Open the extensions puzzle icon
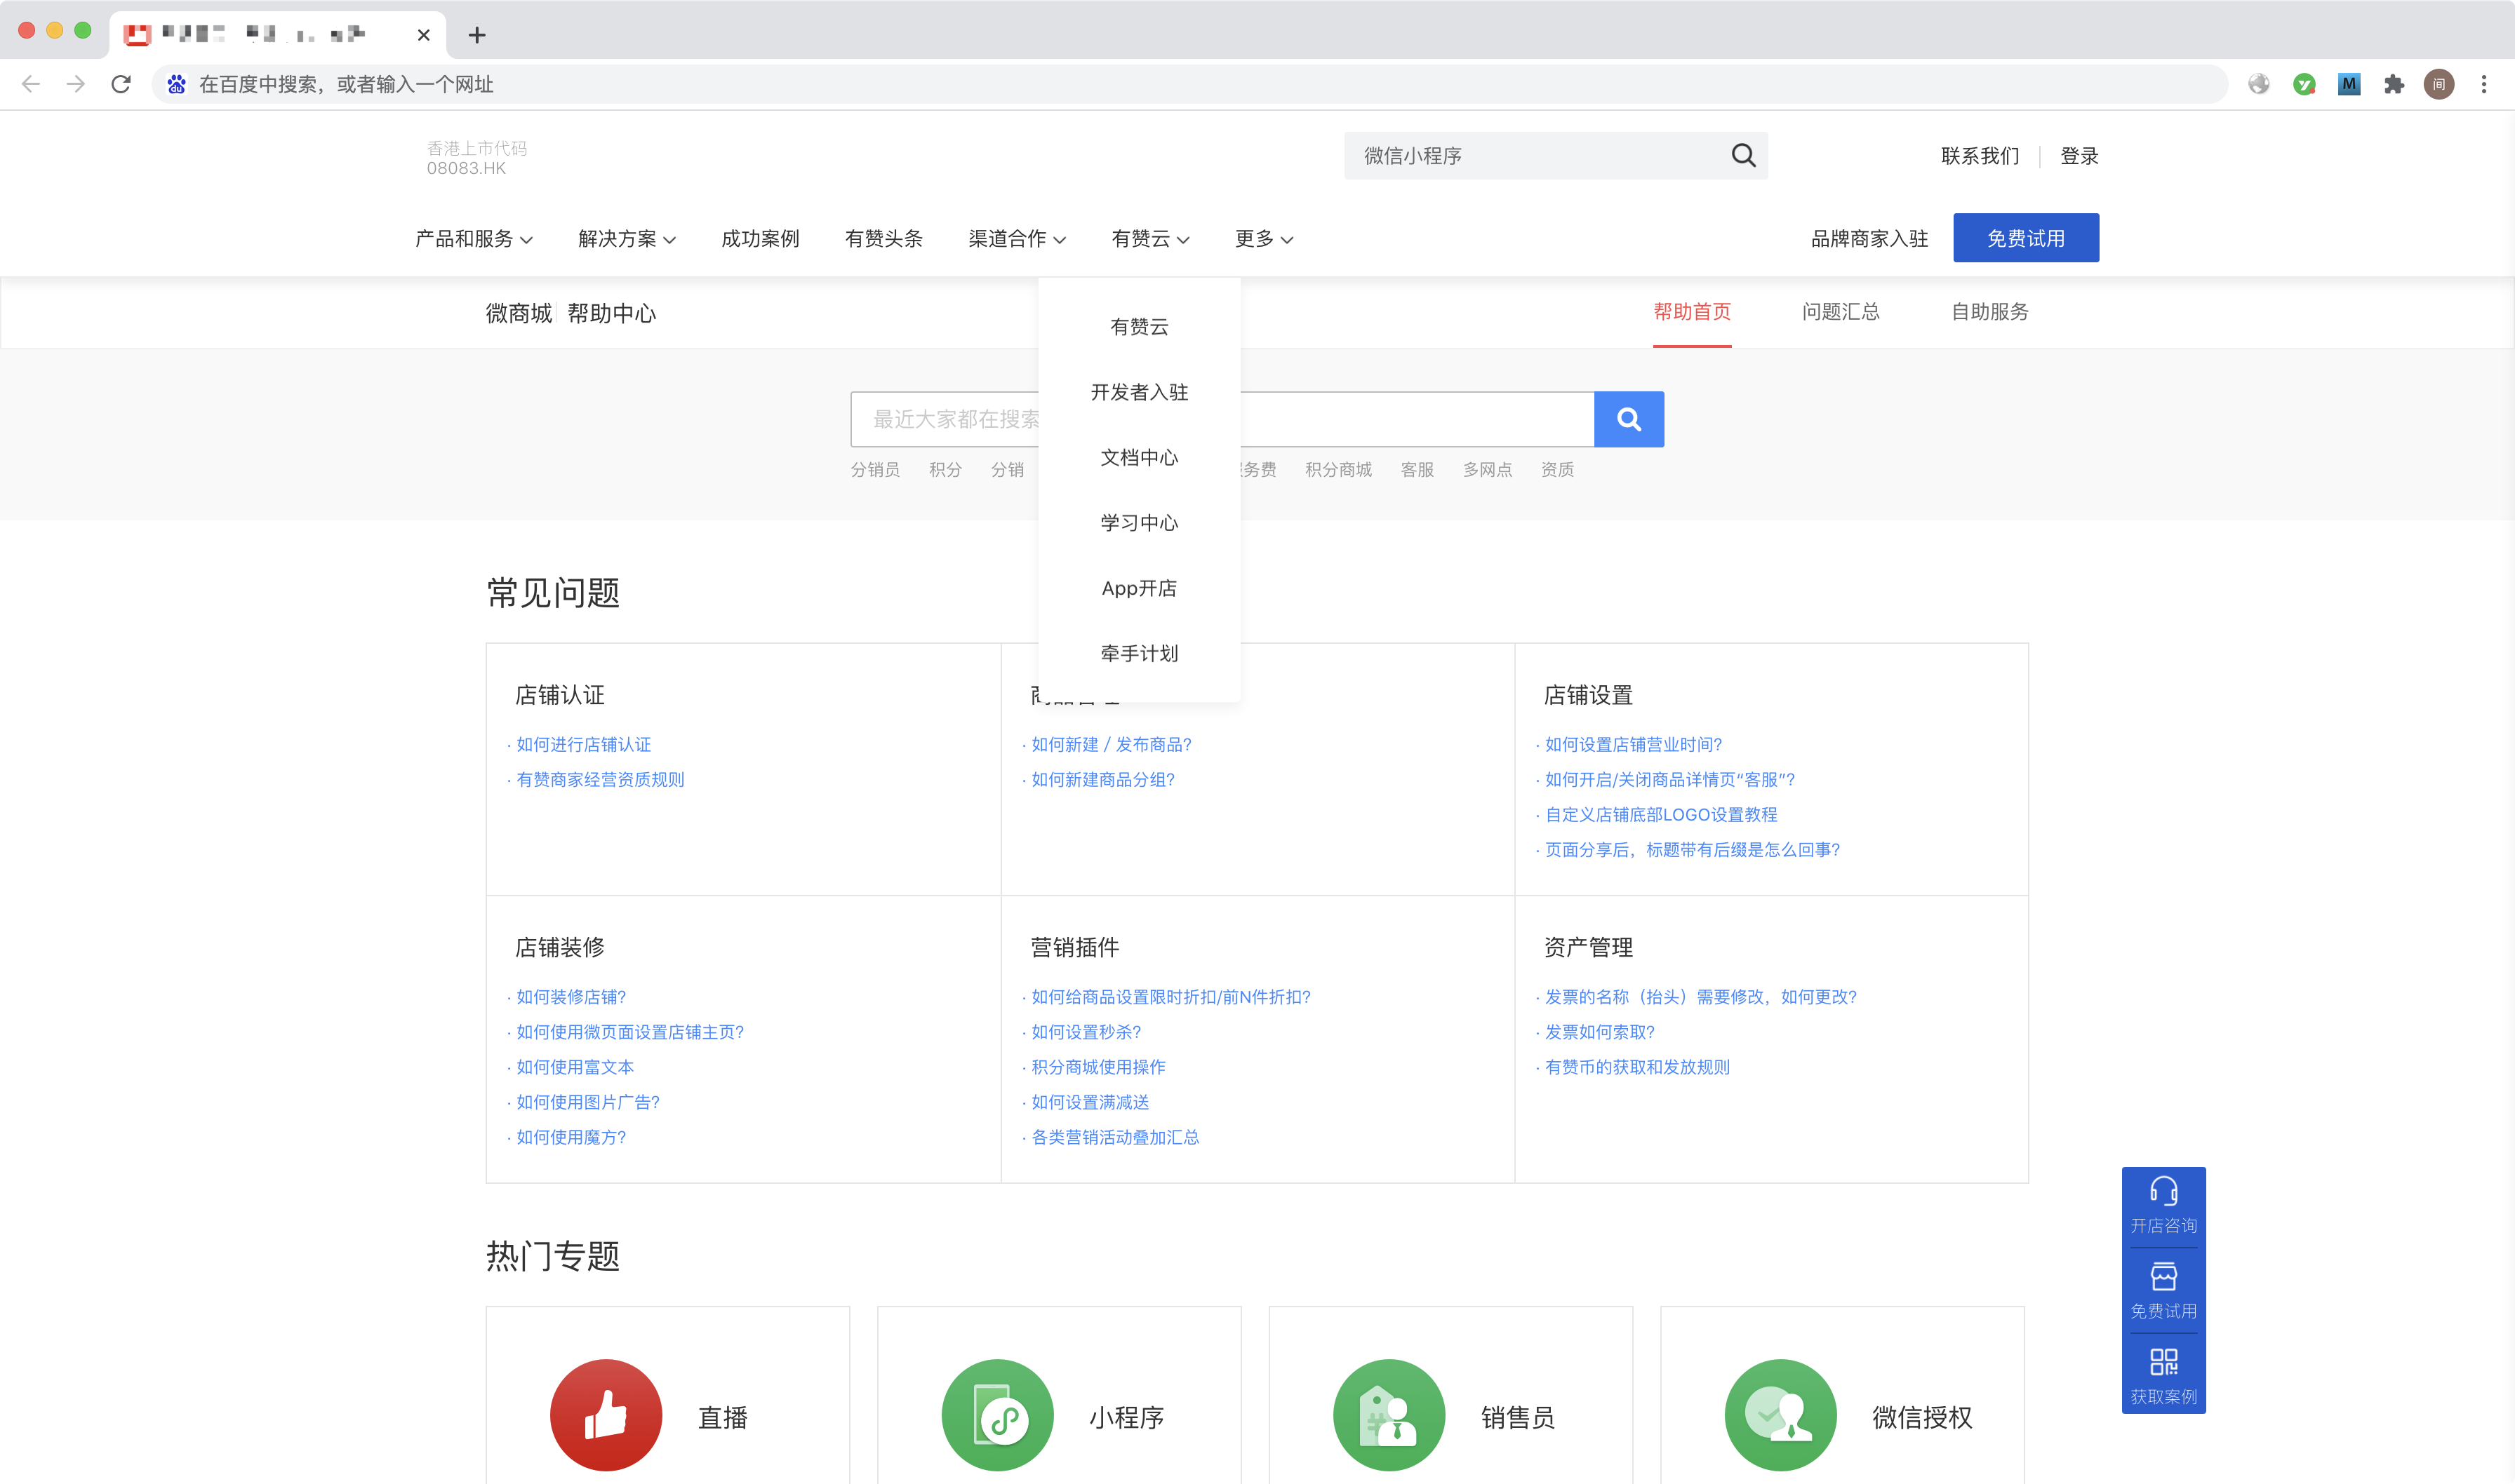The image size is (2515, 1484). pyautogui.click(x=2394, y=84)
